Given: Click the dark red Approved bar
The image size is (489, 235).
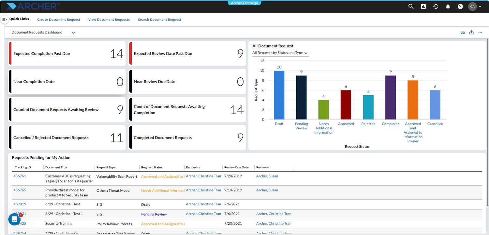Looking at the screenshot, I should (x=346, y=105).
